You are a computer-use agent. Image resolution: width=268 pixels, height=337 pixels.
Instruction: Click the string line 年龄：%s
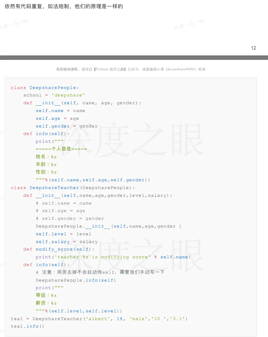click(x=46, y=165)
